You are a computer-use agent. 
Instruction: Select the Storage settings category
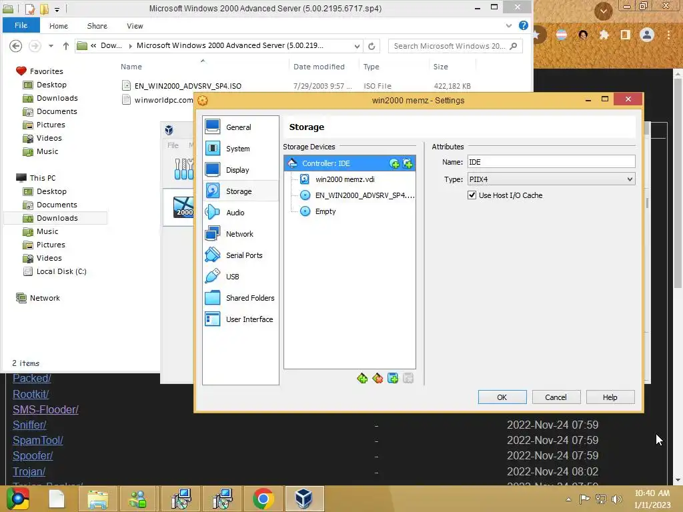(x=240, y=191)
